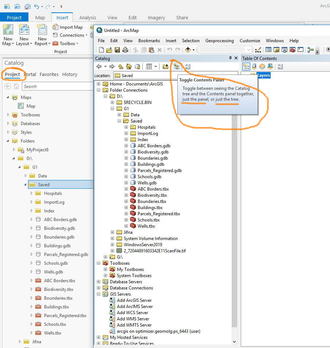This screenshot has height=348, width=330.
Task: Save the ArcMap document with the floppy icon
Action: [117, 50]
